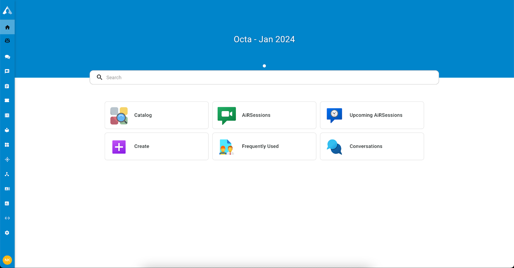Select the banner carousel dot indicator

[x=264, y=66]
